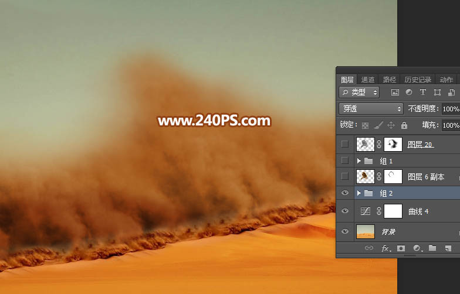Expand group 组 1 triangle
The height and width of the screenshot is (294, 460).
click(358, 160)
